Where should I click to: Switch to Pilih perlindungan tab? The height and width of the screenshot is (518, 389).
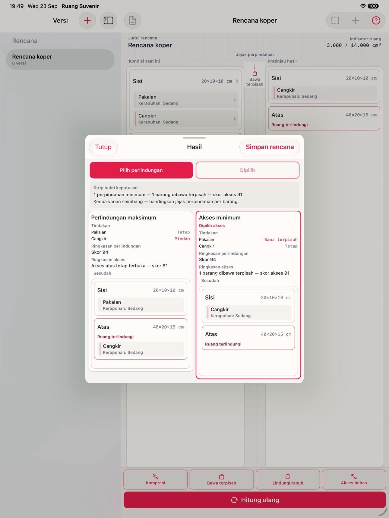[141, 170]
